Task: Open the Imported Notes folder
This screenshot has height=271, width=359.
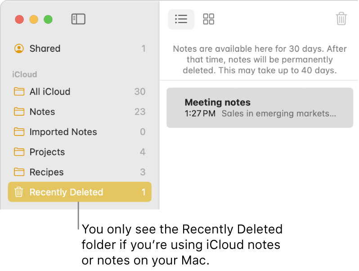Action: point(63,132)
